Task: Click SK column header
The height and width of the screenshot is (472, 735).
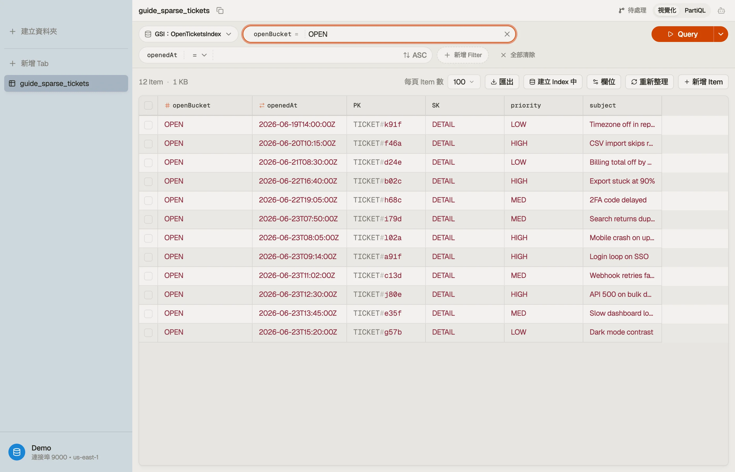Action: tap(465, 105)
